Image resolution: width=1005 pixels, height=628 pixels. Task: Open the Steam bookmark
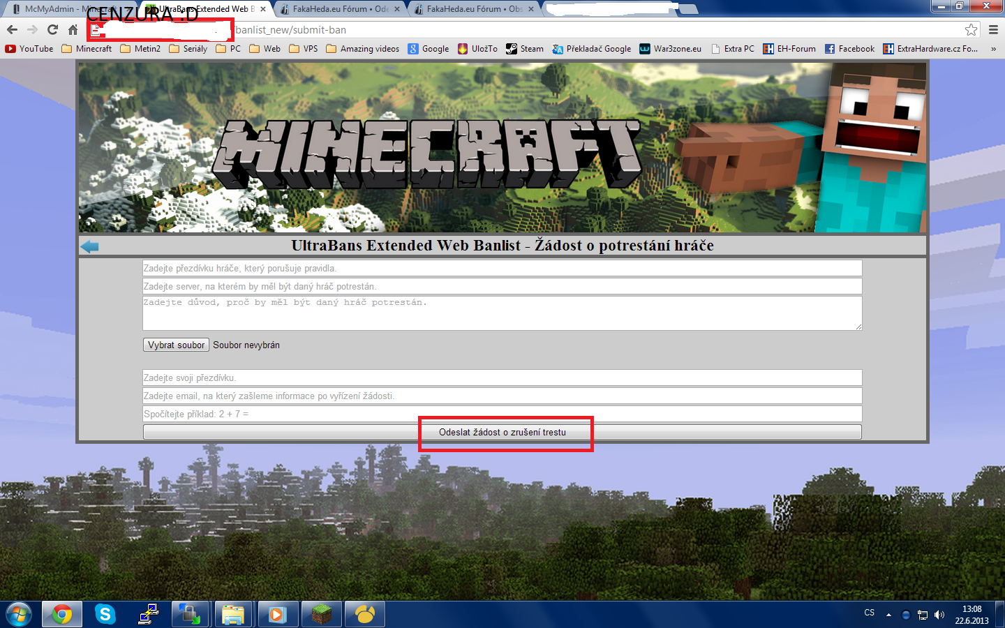click(x=525, y=49)
